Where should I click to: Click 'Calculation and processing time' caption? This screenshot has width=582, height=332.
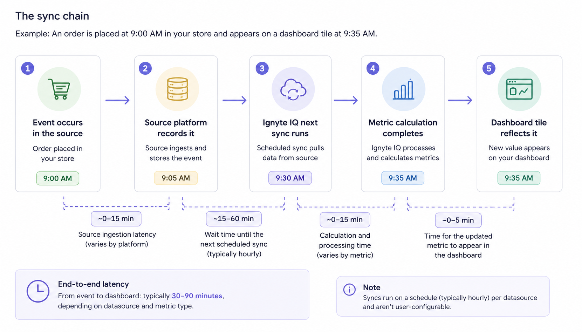[345, 245]
